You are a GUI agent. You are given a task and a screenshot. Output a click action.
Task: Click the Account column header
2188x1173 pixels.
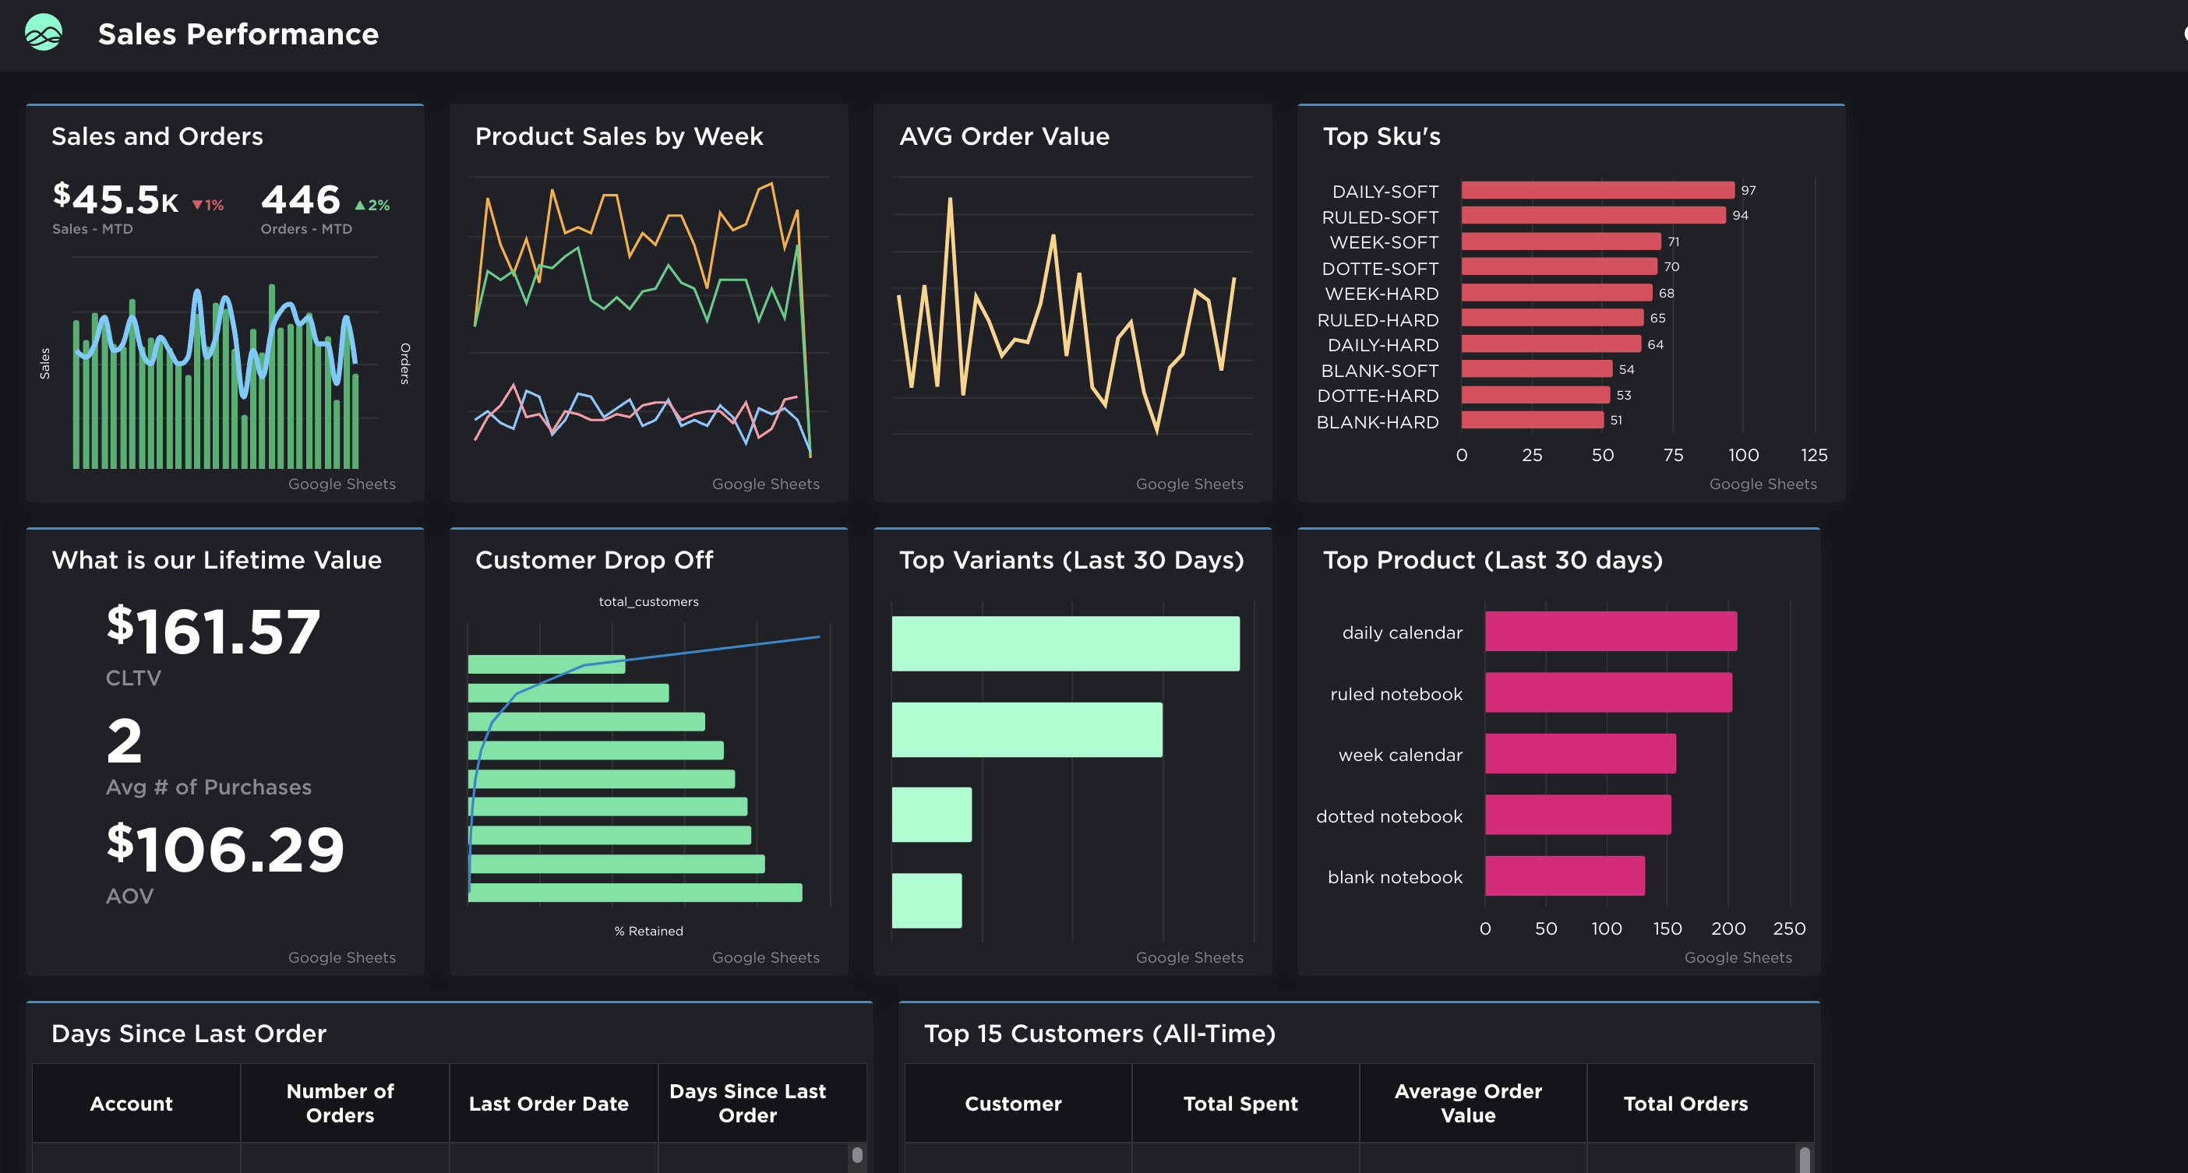coord(132,1104)
